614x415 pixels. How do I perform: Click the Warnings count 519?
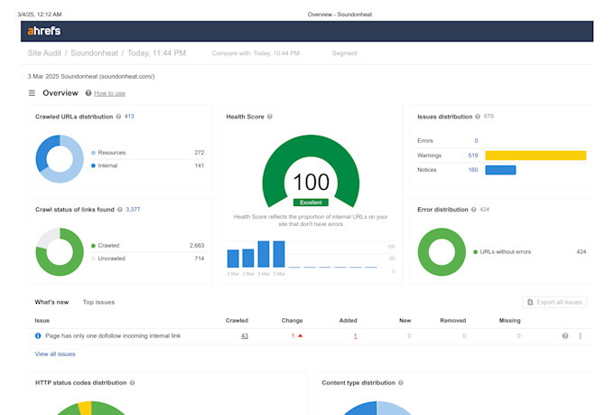coord(473,156)
